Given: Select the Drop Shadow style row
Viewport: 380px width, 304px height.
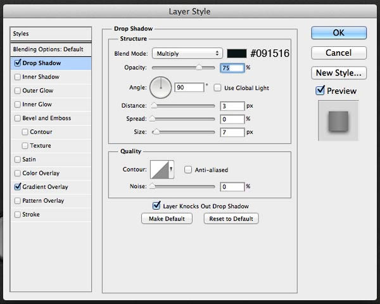Looking at the screenshot, I should (51, 63).
